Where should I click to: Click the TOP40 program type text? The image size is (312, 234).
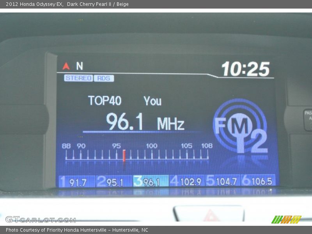[x=105, y=101]
